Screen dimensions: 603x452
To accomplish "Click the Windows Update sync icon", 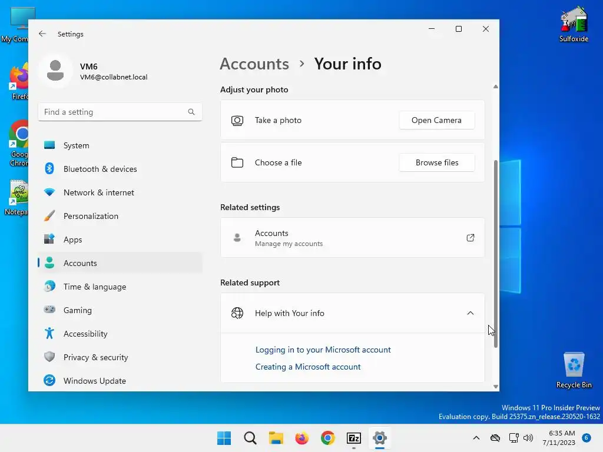I will tap(49, 381).
